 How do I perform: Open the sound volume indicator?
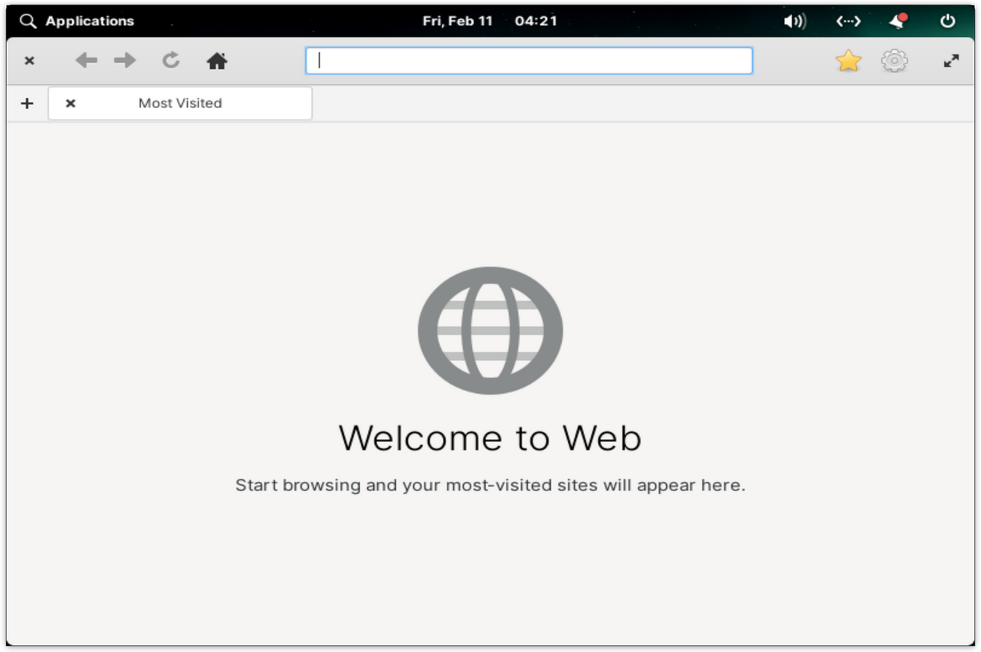[x=794, y=21]
